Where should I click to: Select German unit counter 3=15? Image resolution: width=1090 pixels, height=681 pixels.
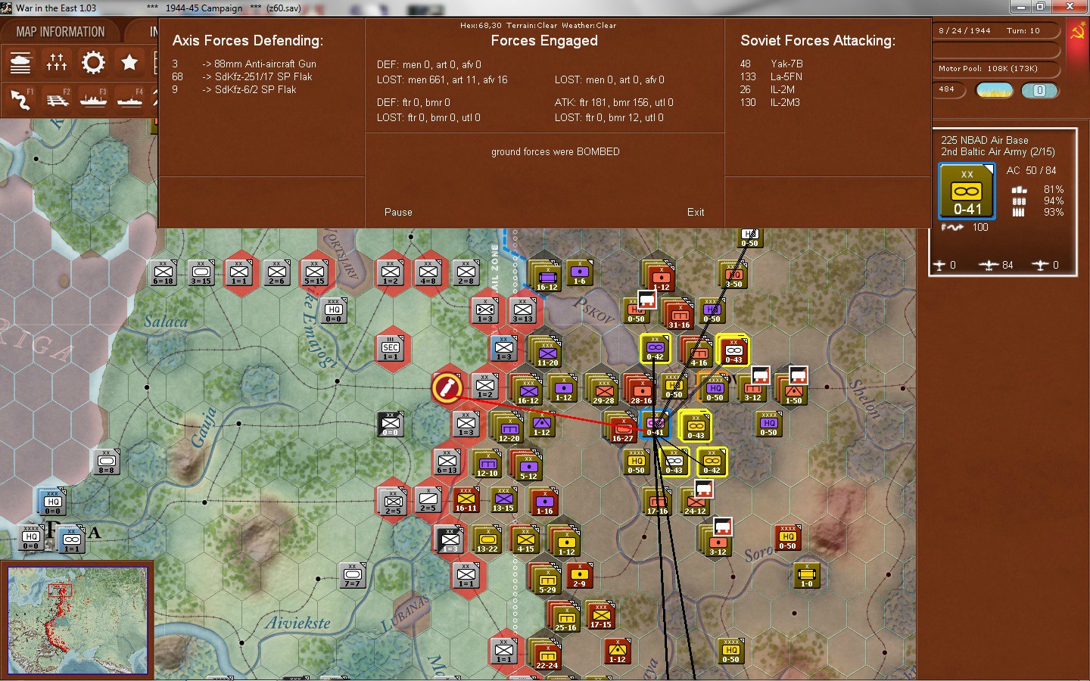[x=201, y=272]
